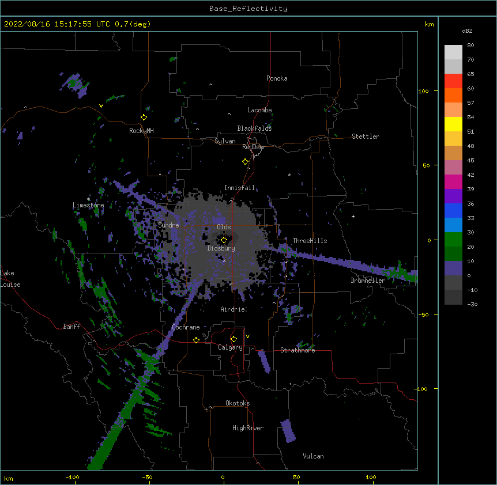Click the yellow diamond marker below Cochrane
The width and height of the screenshot is (497, 485).
(x=196, y=340)
